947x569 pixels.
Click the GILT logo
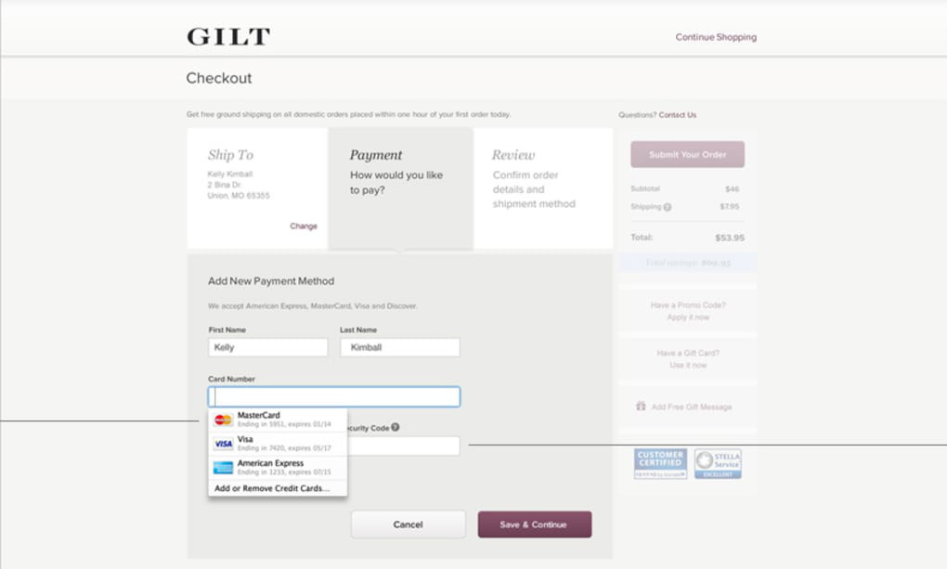tap(228, 37)
